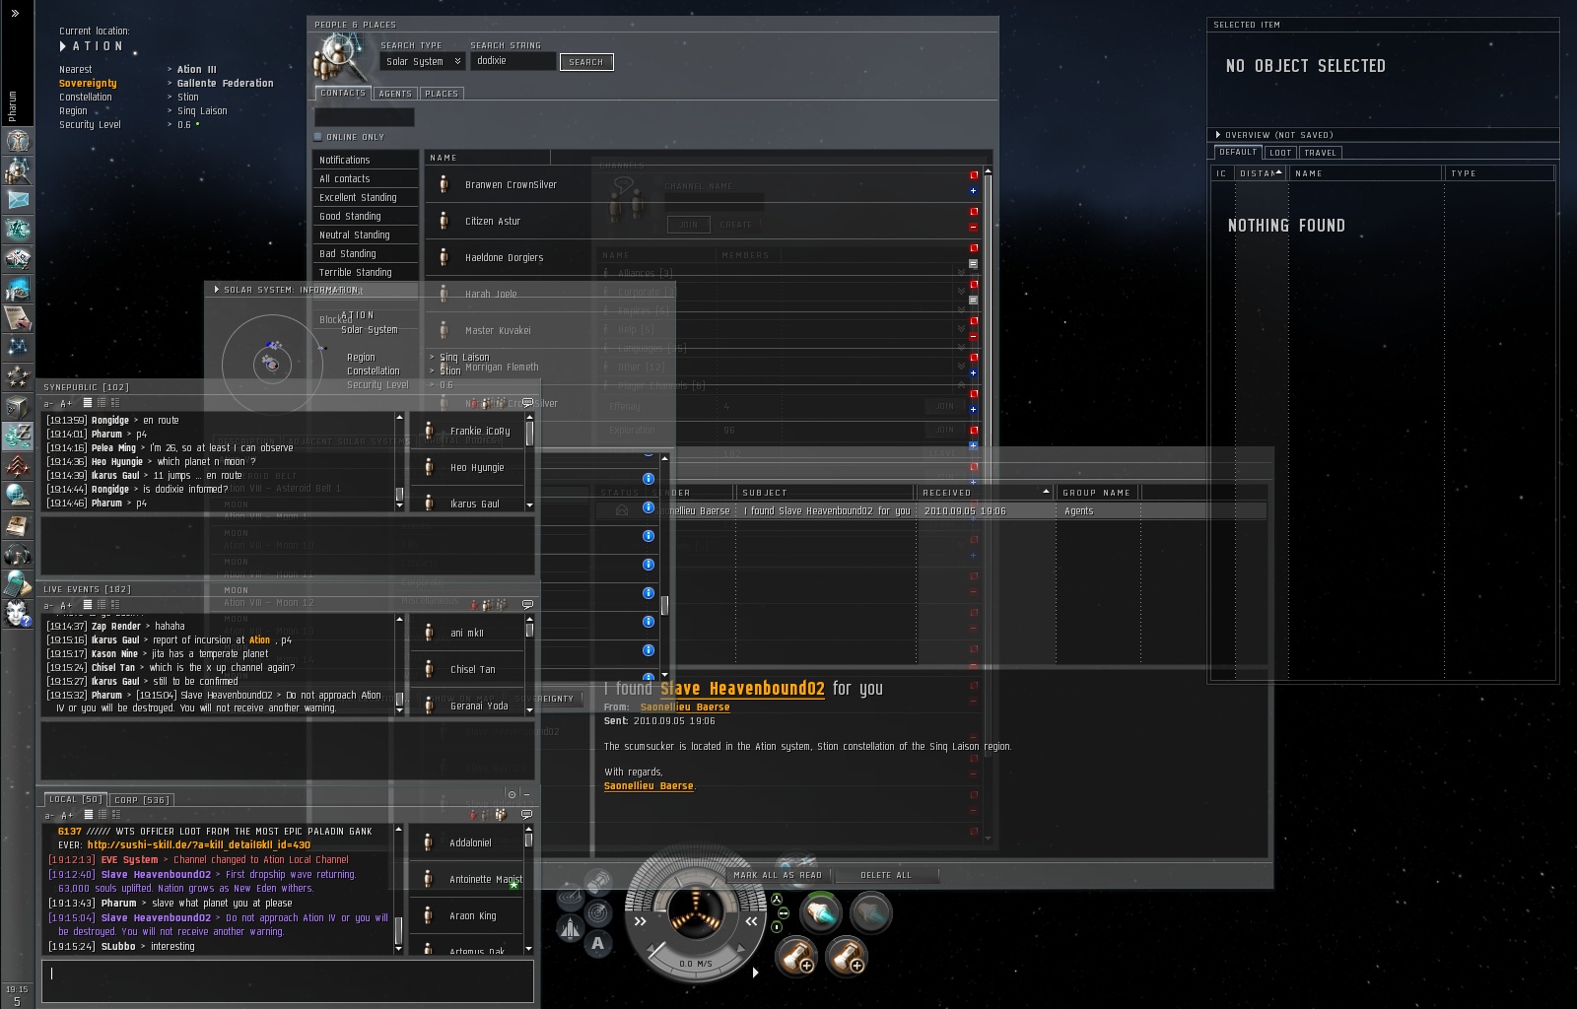The width and height of the screenshot is (1577, 1009).
Task: Open the calculator icon in Neocom
Action: click(18, 584)
